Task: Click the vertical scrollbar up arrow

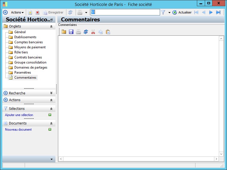Action: point(221,38)
